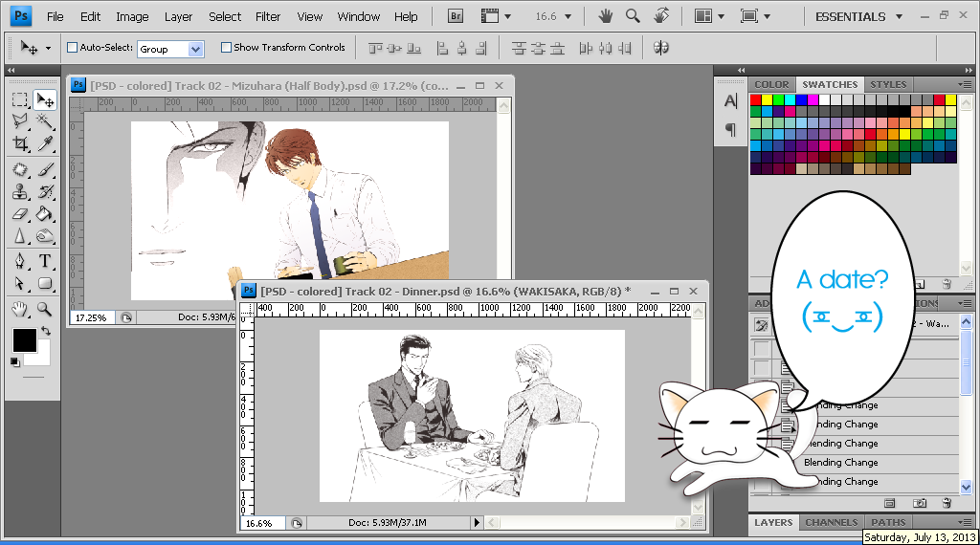Select the Spot Healing Brush tool
This screenshot has width=980, height=545.
(x=20, y=169)
